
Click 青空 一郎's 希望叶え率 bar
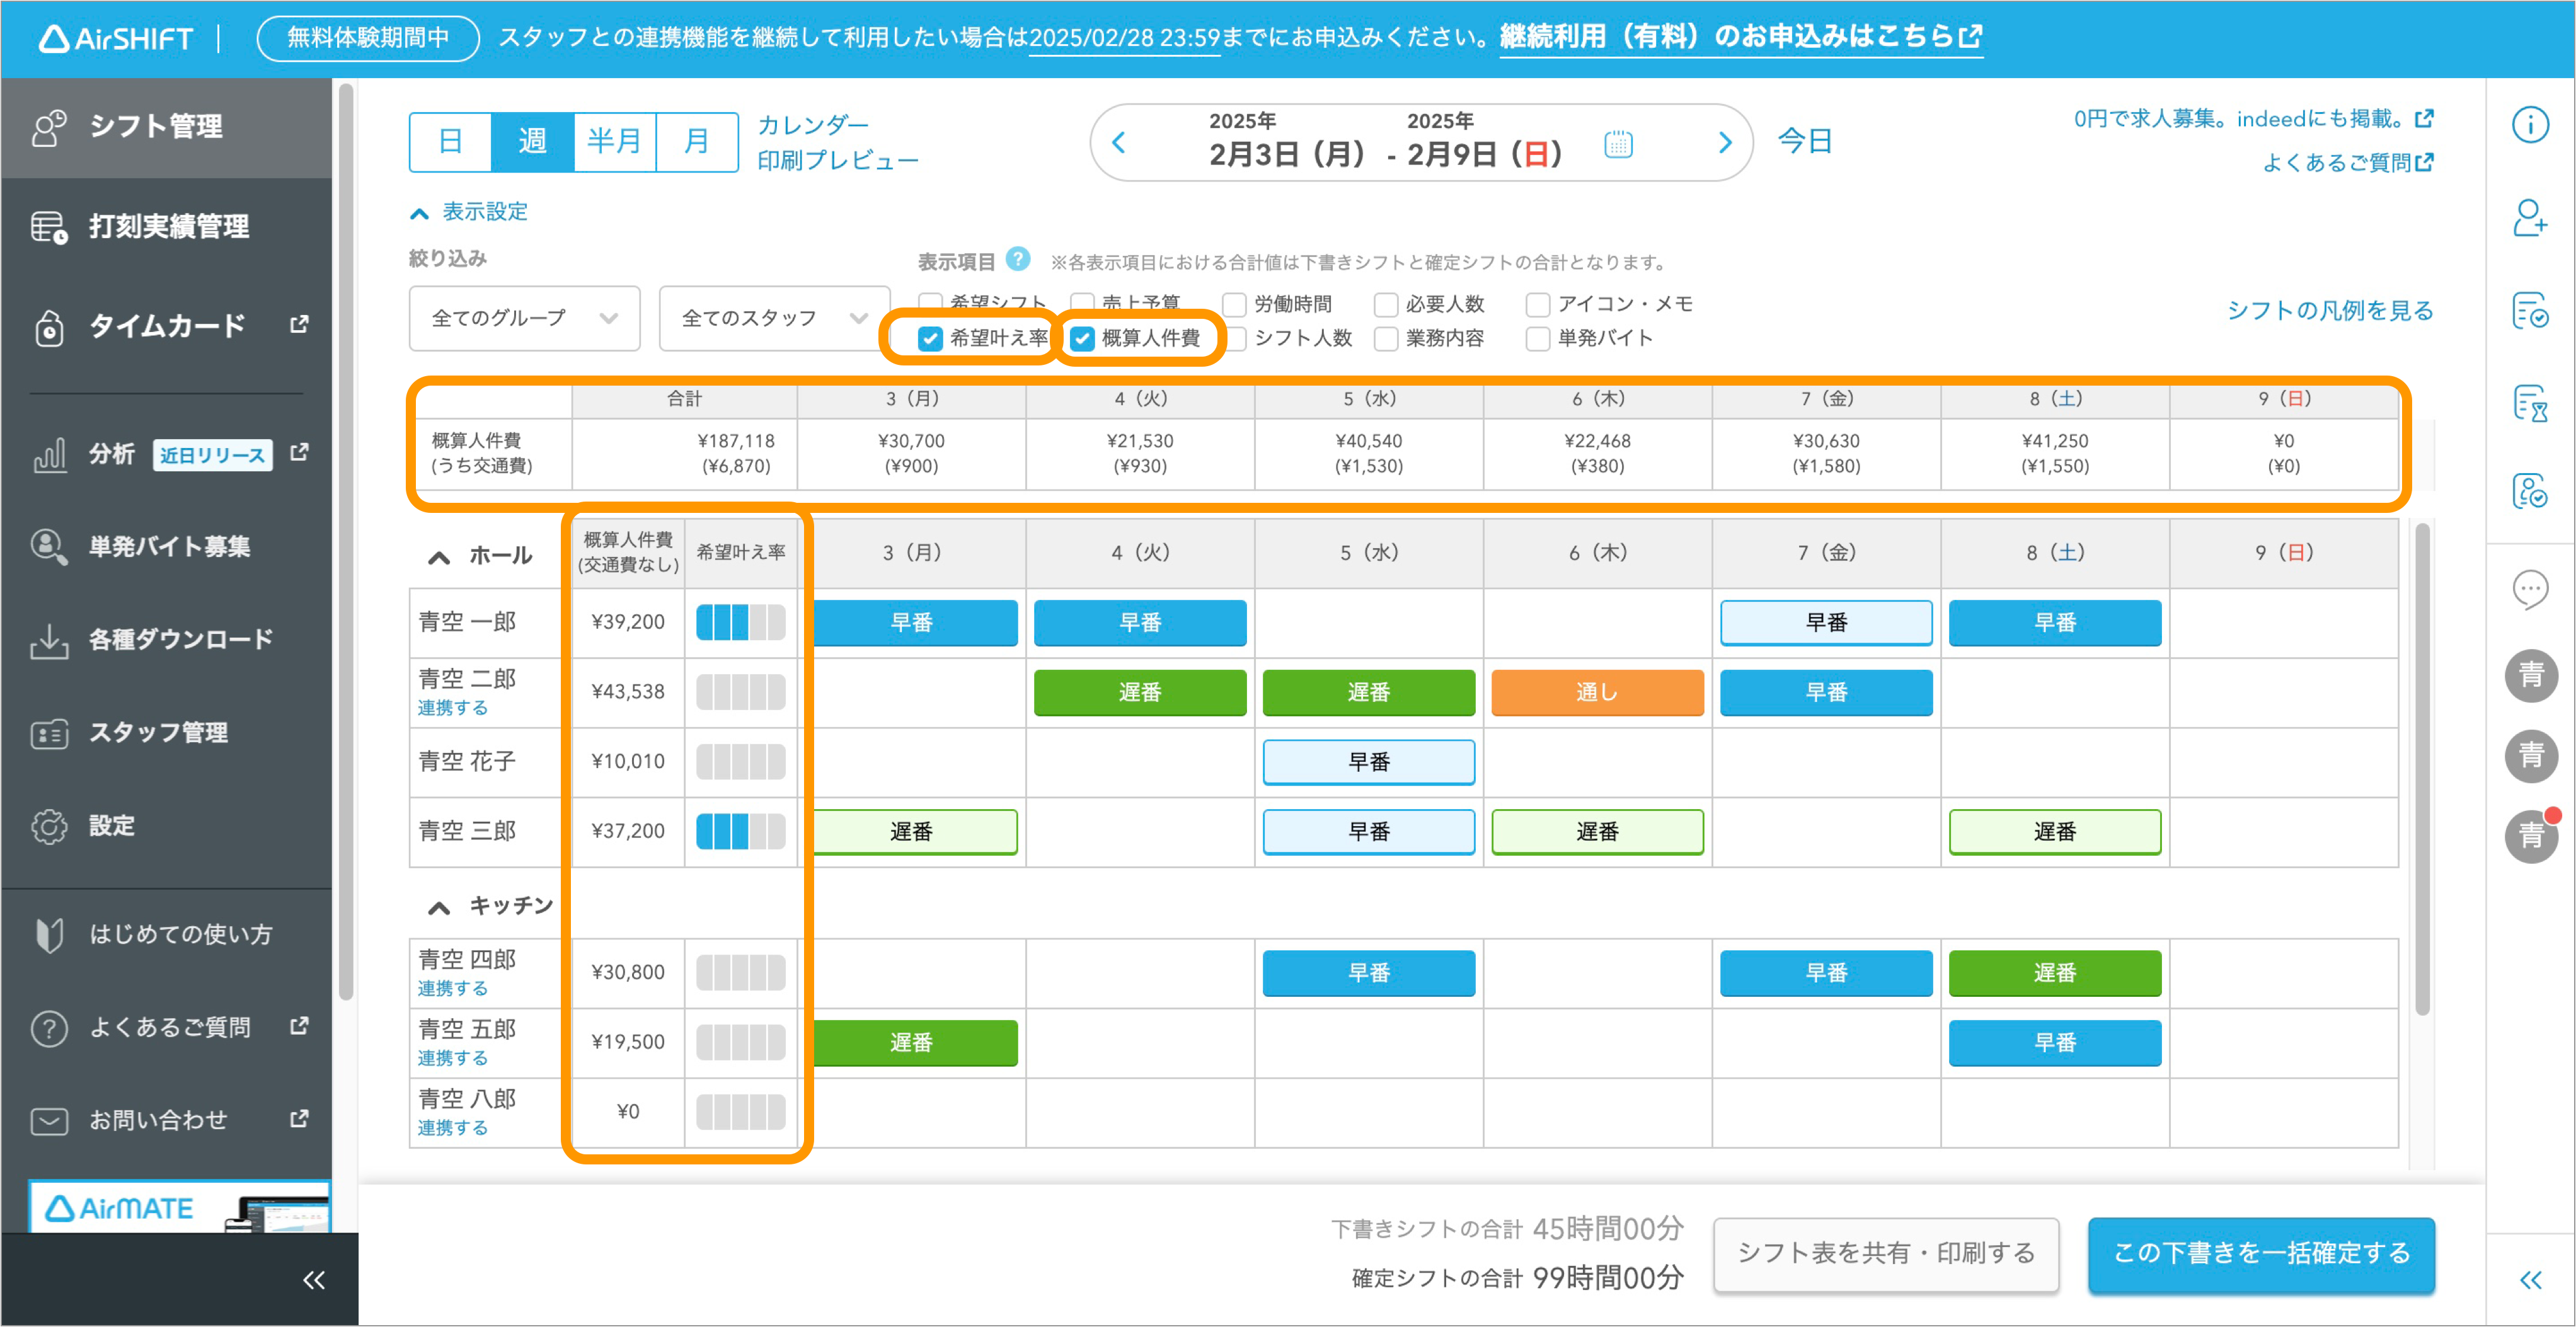point(740,622)
